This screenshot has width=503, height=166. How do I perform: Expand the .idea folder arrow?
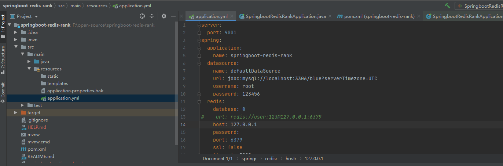point(16,32)
